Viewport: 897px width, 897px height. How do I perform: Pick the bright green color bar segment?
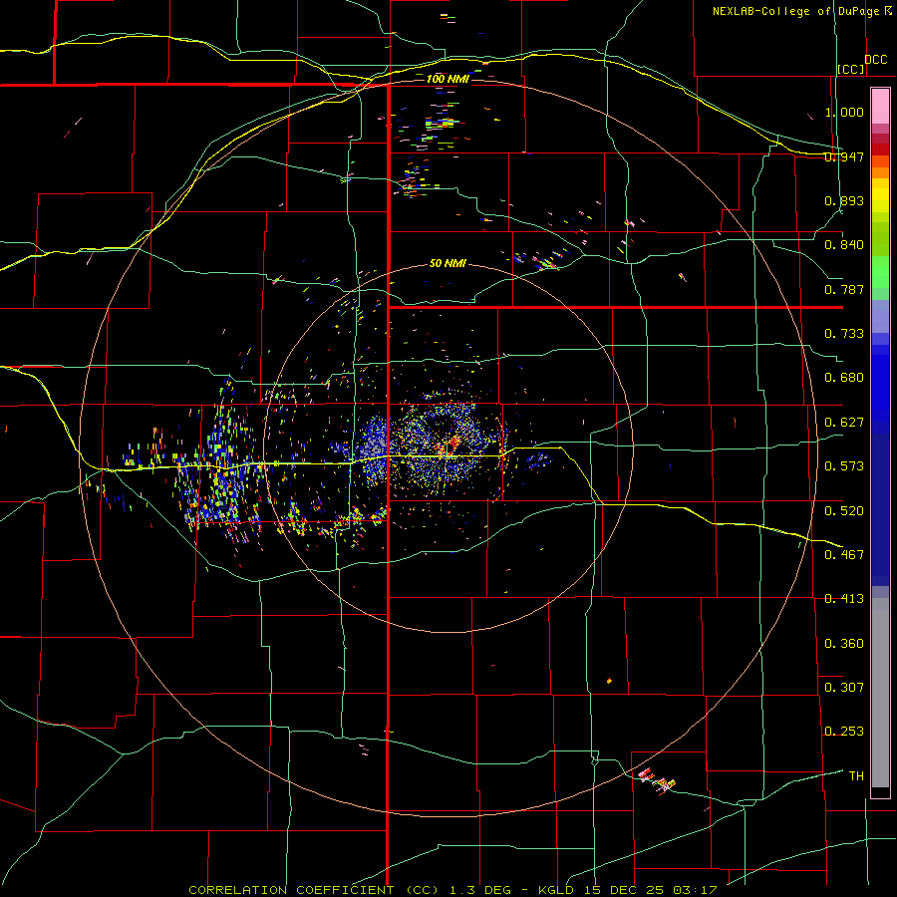pyautogui.click(x=880, y=272)
